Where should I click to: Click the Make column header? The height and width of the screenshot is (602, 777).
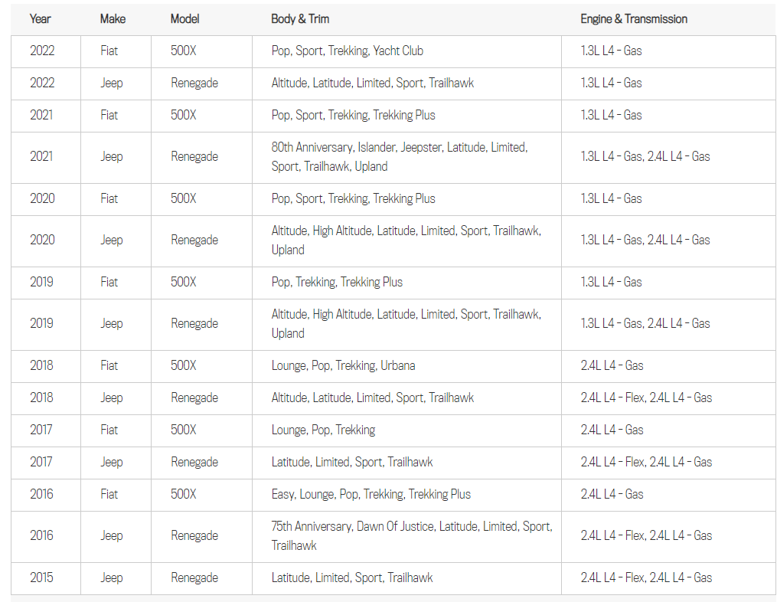click(x=113, y=19)
